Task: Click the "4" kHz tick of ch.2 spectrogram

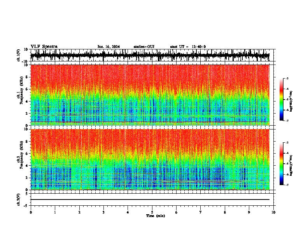Action: click(27, 166)
